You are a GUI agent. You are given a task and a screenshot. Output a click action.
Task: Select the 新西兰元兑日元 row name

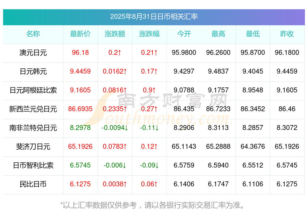click(33, 109)
